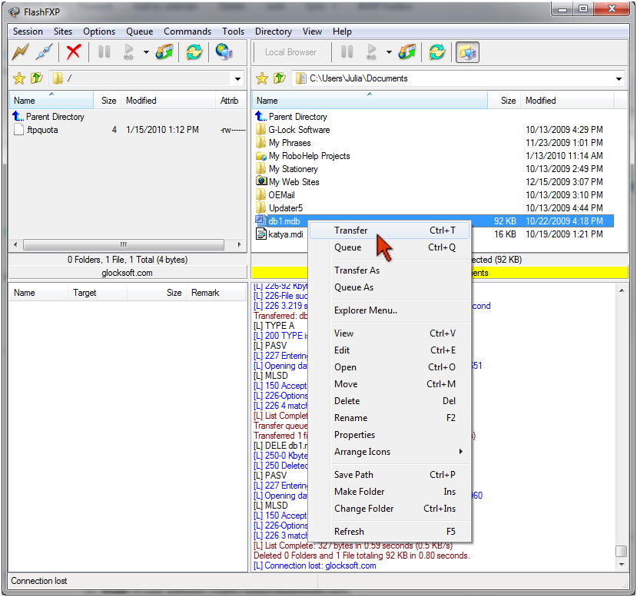The height and width of the screenshot is (597, 637).
Task: Sort local files by Modified column
Action: point(541,101)
